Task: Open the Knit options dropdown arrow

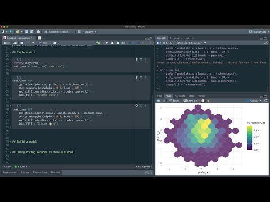Action: pyautogui.click(x=50, y=43)
